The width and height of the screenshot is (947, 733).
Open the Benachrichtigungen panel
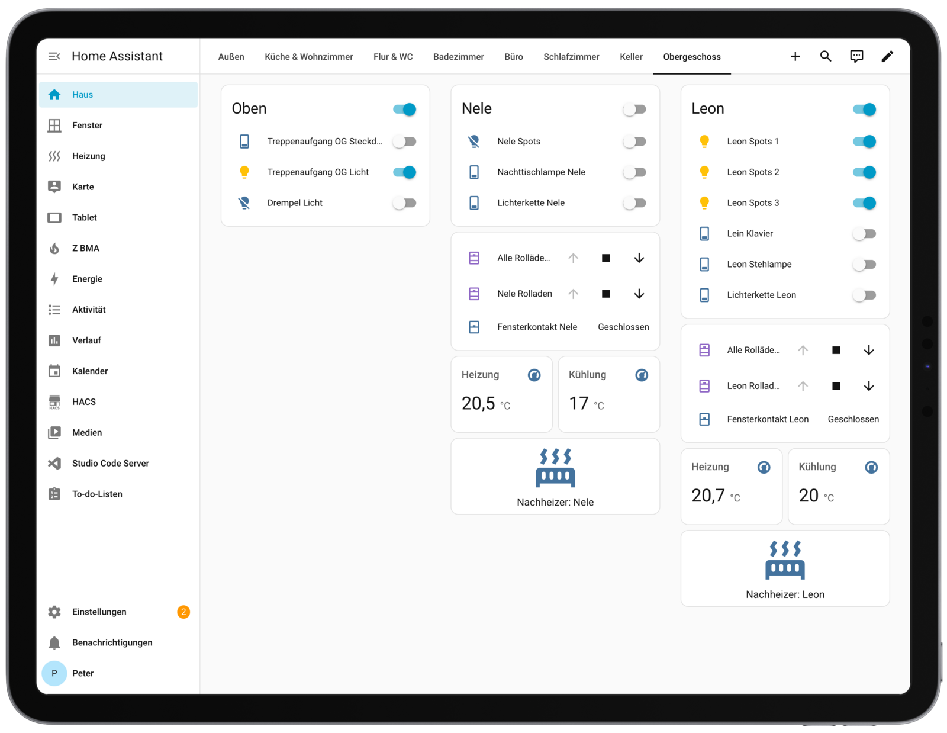112,642
